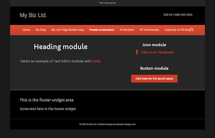This screenshot has width=215, height=138.
Task: Open Duplicate of PB blog menu item
Action: pyautogui.click(x=177, y=30)
